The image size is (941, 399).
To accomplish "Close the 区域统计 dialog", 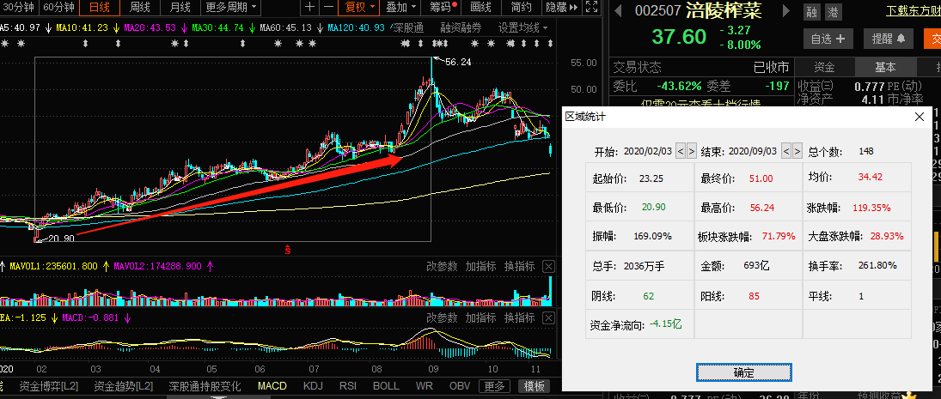I will click(x=919, y=117).
